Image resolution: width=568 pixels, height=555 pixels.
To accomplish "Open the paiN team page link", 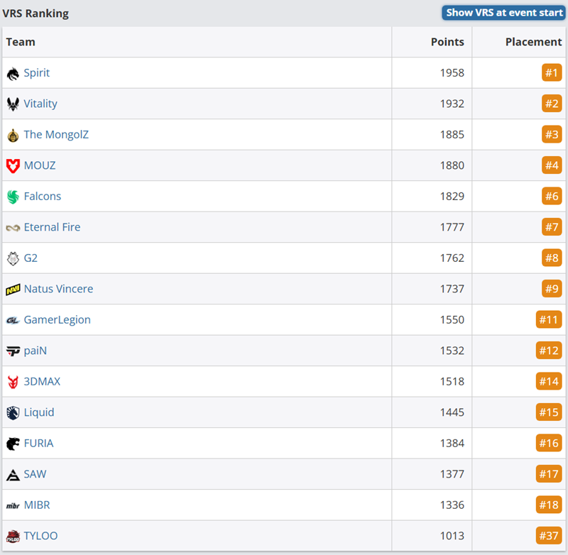I will [x=35, y=351].
